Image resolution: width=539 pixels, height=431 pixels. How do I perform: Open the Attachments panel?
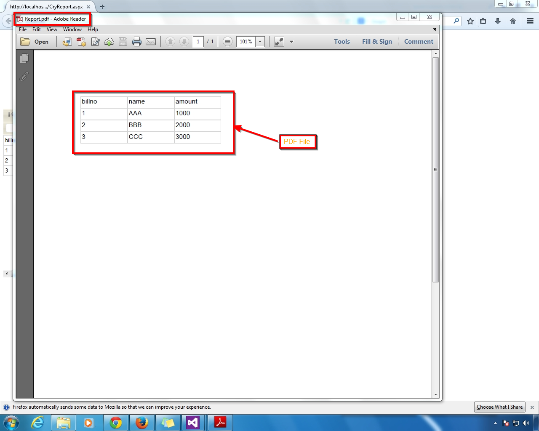[24, 77]
